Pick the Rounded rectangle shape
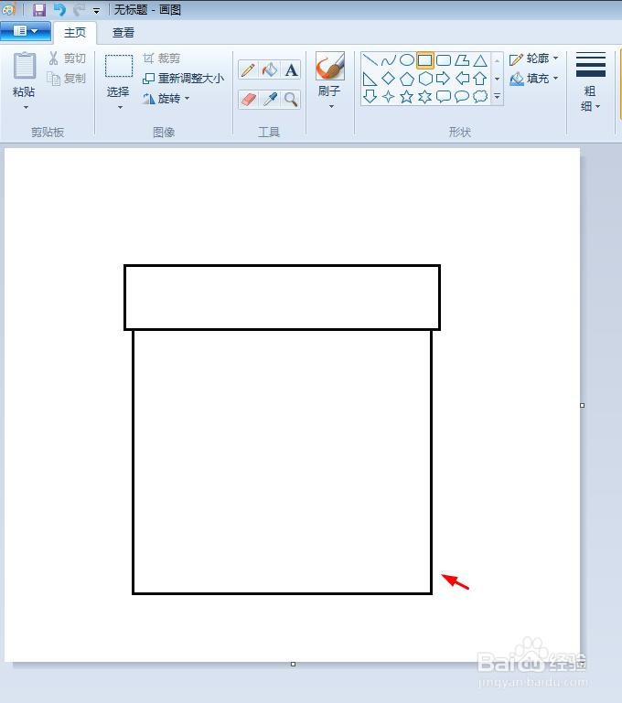 coord(444,59)
